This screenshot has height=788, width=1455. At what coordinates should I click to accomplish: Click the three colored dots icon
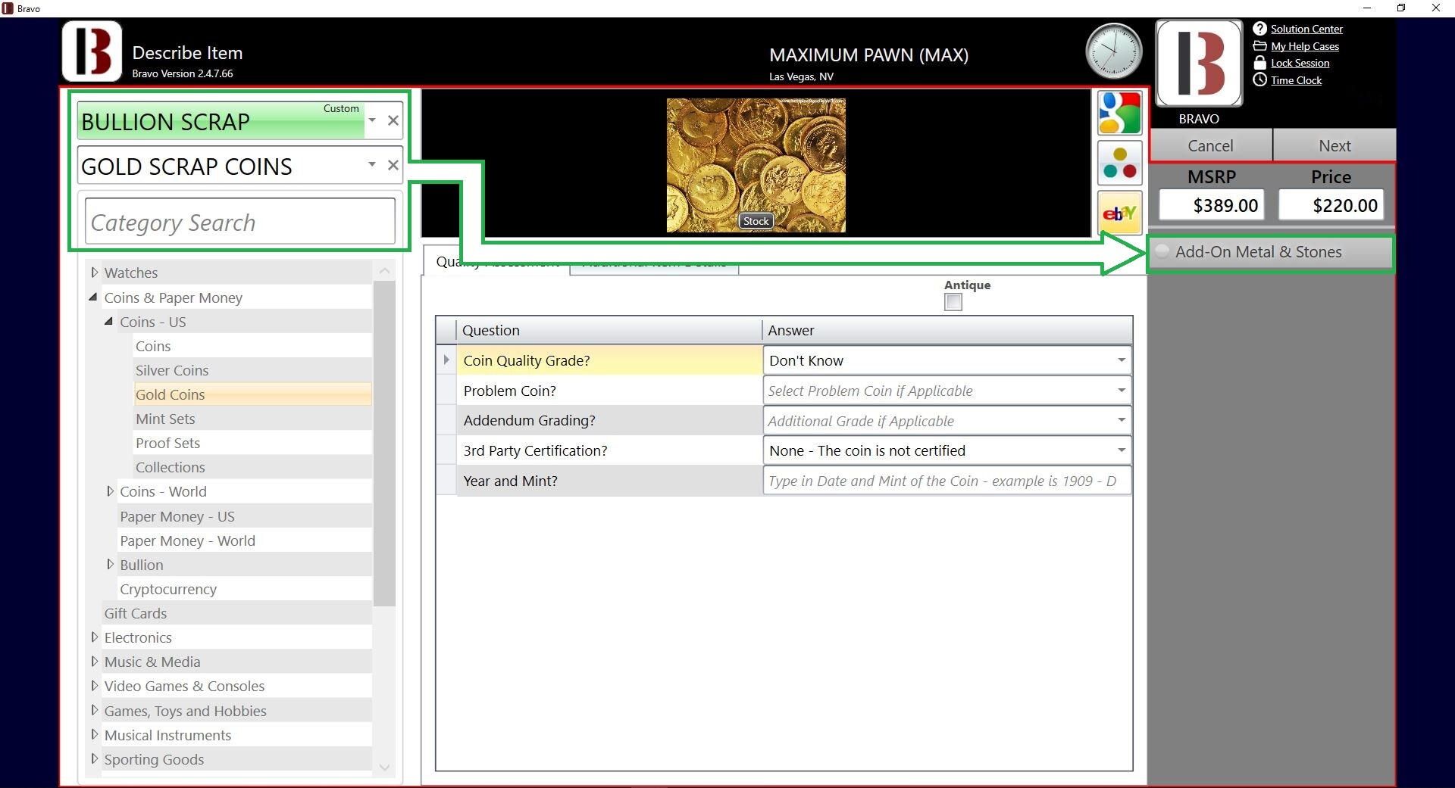pyautogui.click(x=1119, y=164)
